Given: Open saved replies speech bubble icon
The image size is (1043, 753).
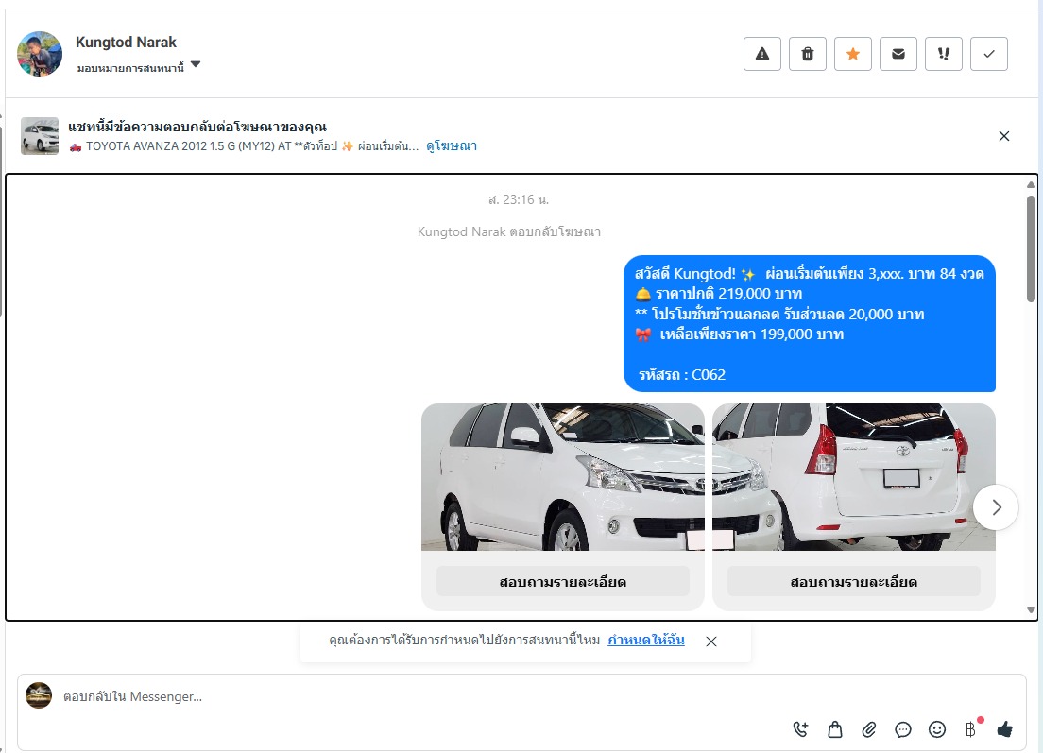Looking at the screenshot, I should click(x=903, y=728).
